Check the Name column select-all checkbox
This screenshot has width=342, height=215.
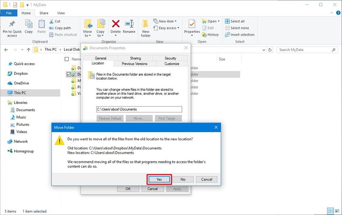coord(66,59)
